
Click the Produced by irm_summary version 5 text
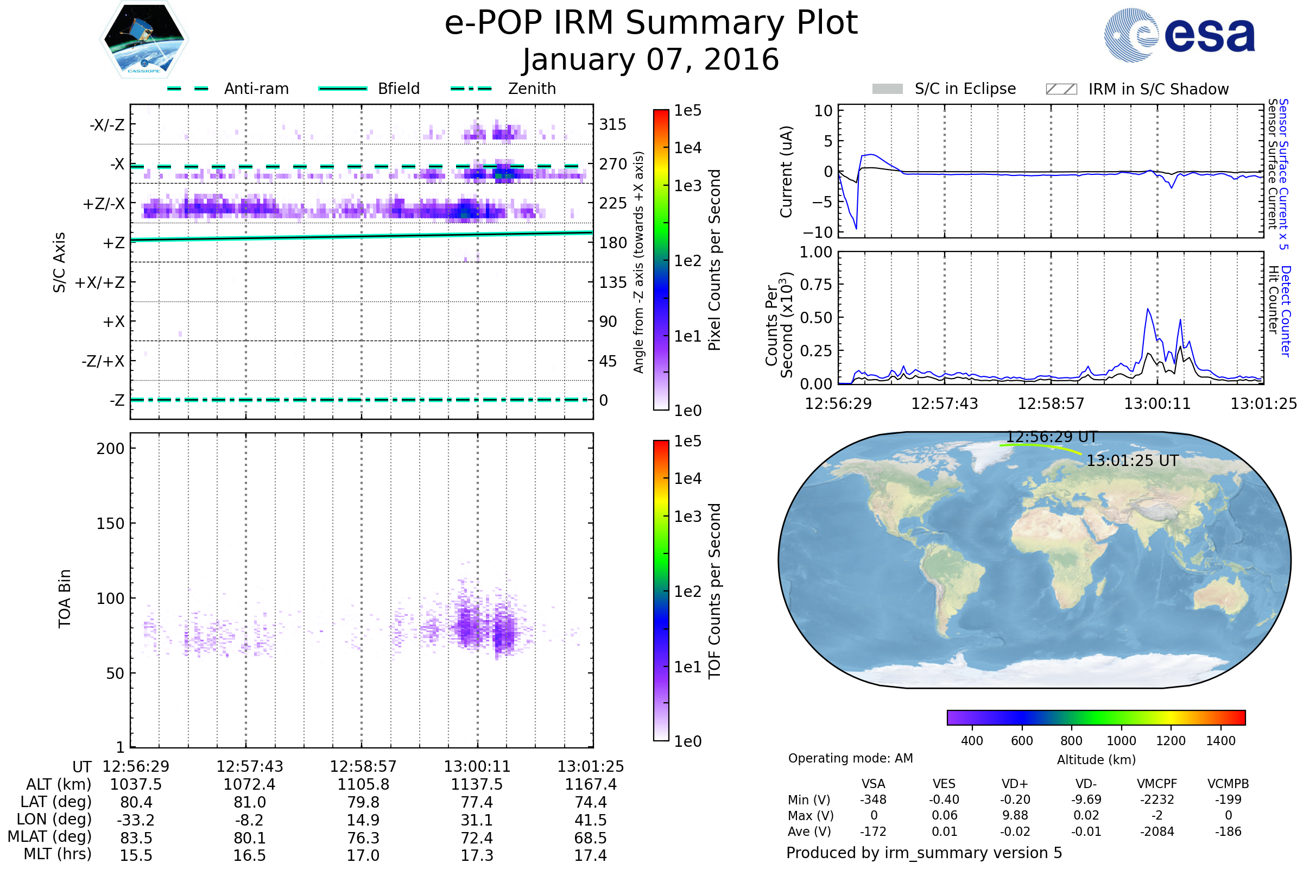pos(924,853)
